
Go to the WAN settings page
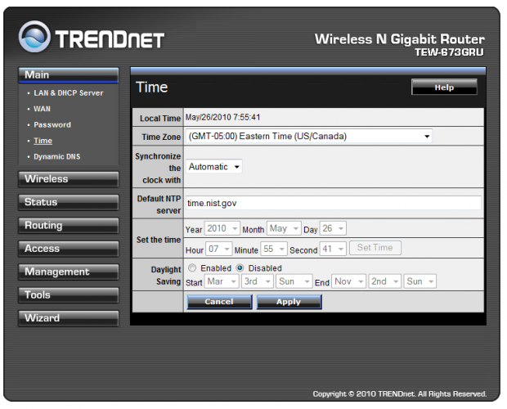[x=42, y=109]
